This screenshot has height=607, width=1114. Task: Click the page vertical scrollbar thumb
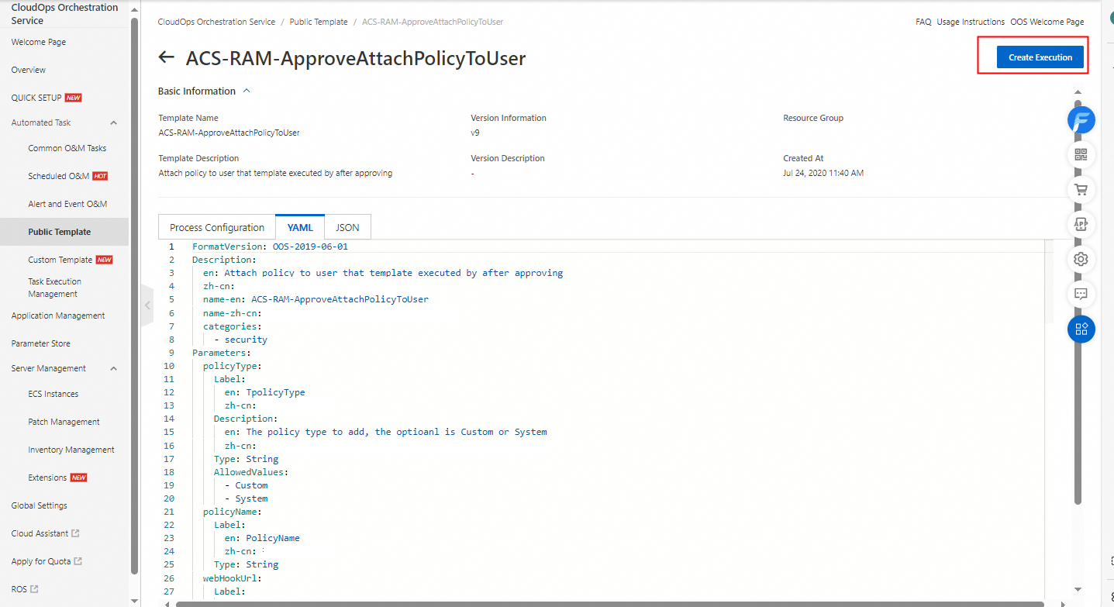(x=1078, y=301)
